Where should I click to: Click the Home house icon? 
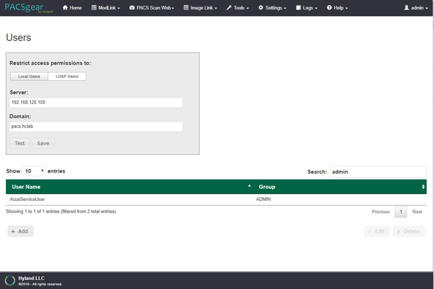[65, 8]
